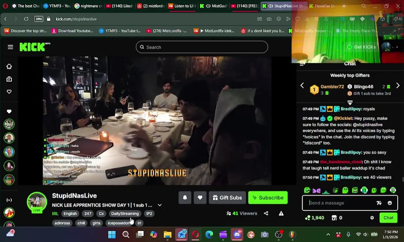The image size is (404, 242).
Task: Collapse the top gifters panel handle
Action: click(x=350, y=102)
